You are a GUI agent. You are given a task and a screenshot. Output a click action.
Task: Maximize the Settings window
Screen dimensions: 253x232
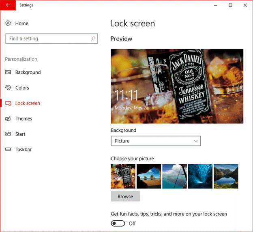230,5
